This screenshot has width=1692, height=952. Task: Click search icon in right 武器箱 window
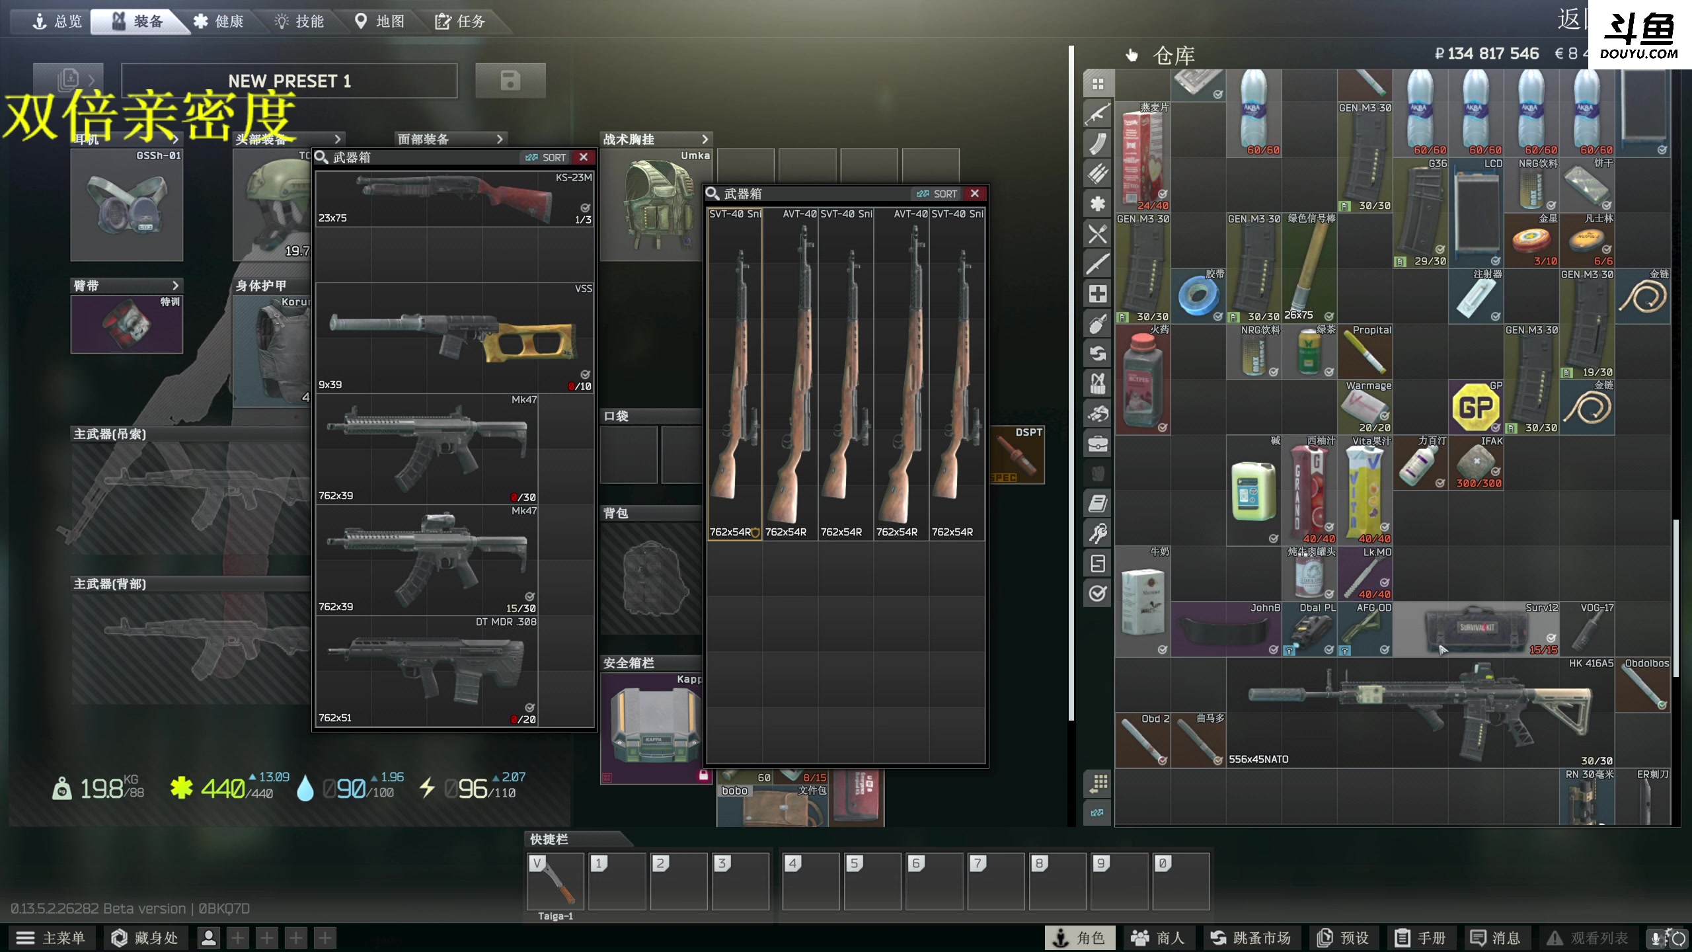tap(712, 194)
